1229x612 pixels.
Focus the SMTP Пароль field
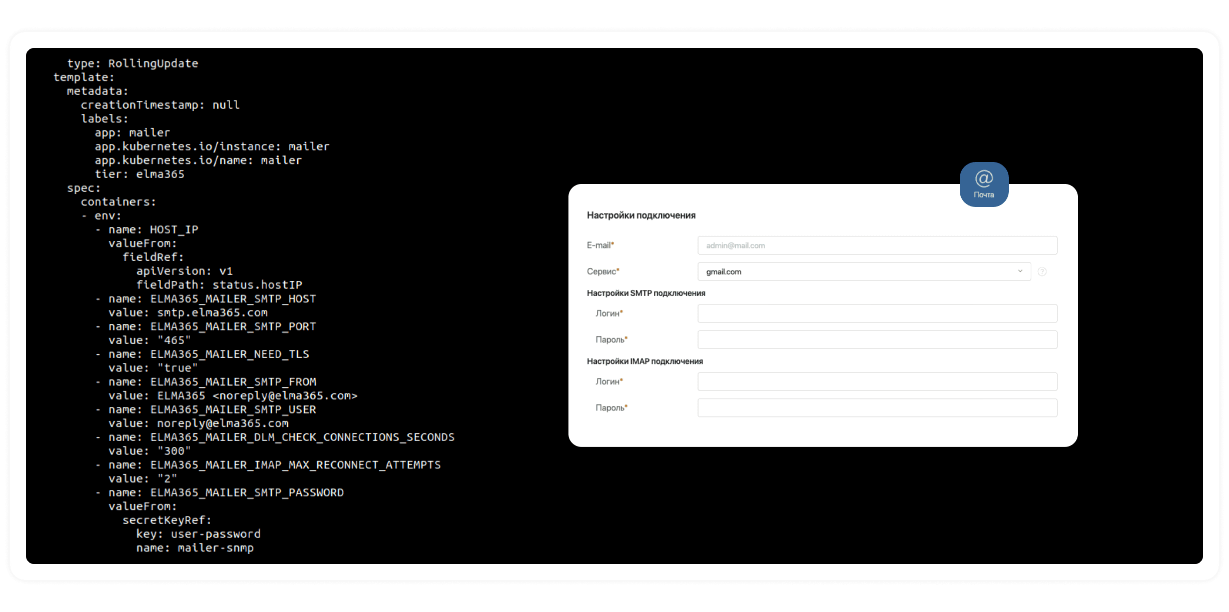click(x=877, y=339)
